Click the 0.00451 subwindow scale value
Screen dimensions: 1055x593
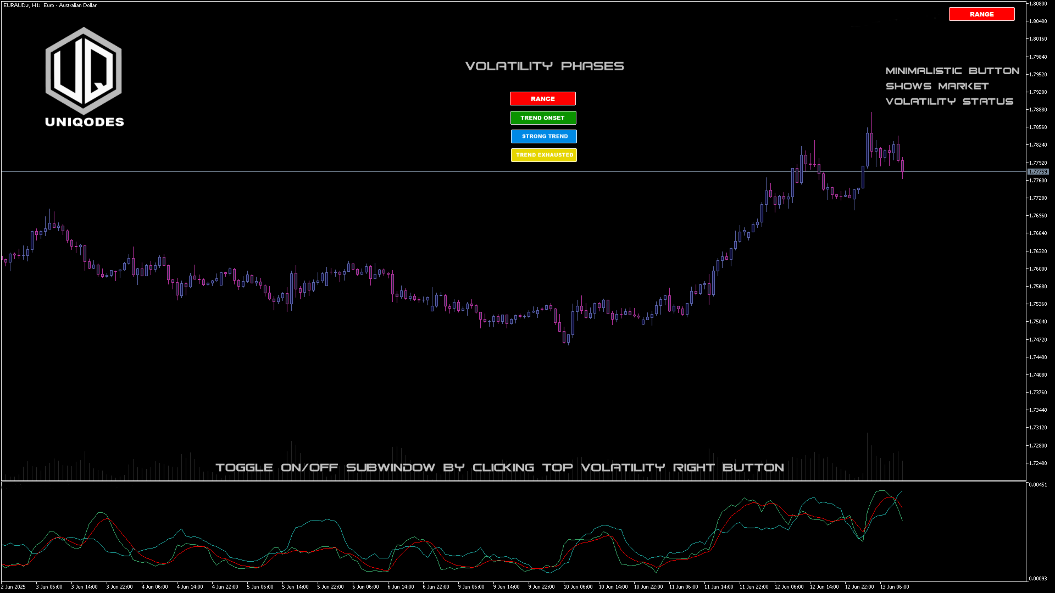[x=1038, y=485]
